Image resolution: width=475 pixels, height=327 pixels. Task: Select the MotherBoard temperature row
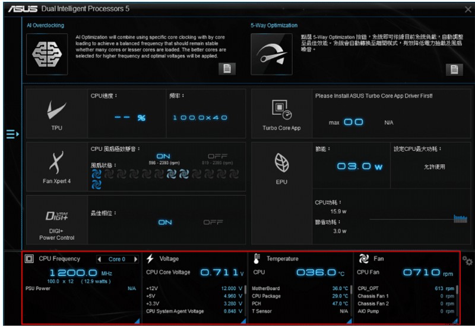[300, 288]
